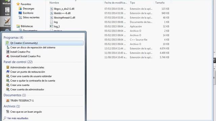Click the Ver más resultados link
This screenshot has width=216, height=121.
coord(18,118)
